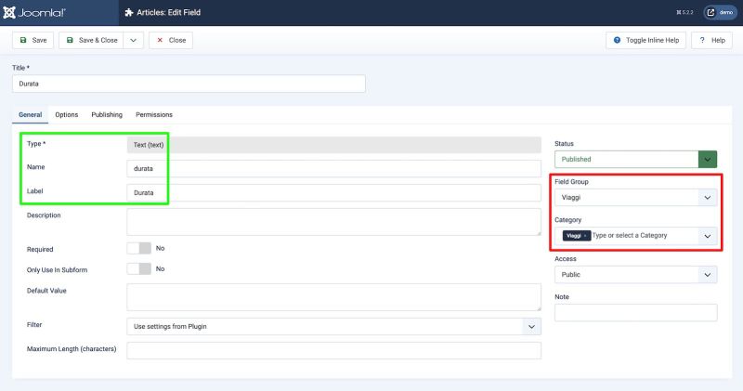
Task: Remove the Viaggi tag from Category
Action: point(585,236)
